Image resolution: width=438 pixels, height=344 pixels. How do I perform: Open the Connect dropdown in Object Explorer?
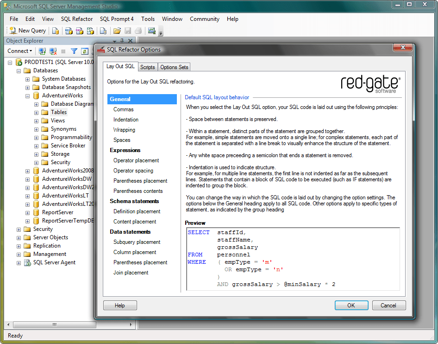(20, 51)
